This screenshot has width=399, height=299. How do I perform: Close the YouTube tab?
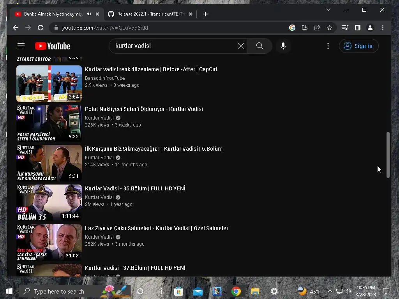coord(97,14)
